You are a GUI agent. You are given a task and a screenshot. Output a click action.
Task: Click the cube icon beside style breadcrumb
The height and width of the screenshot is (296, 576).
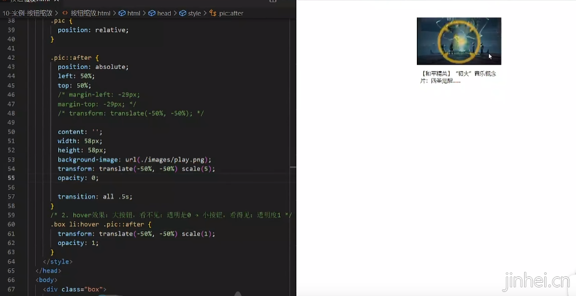[183, 13]
